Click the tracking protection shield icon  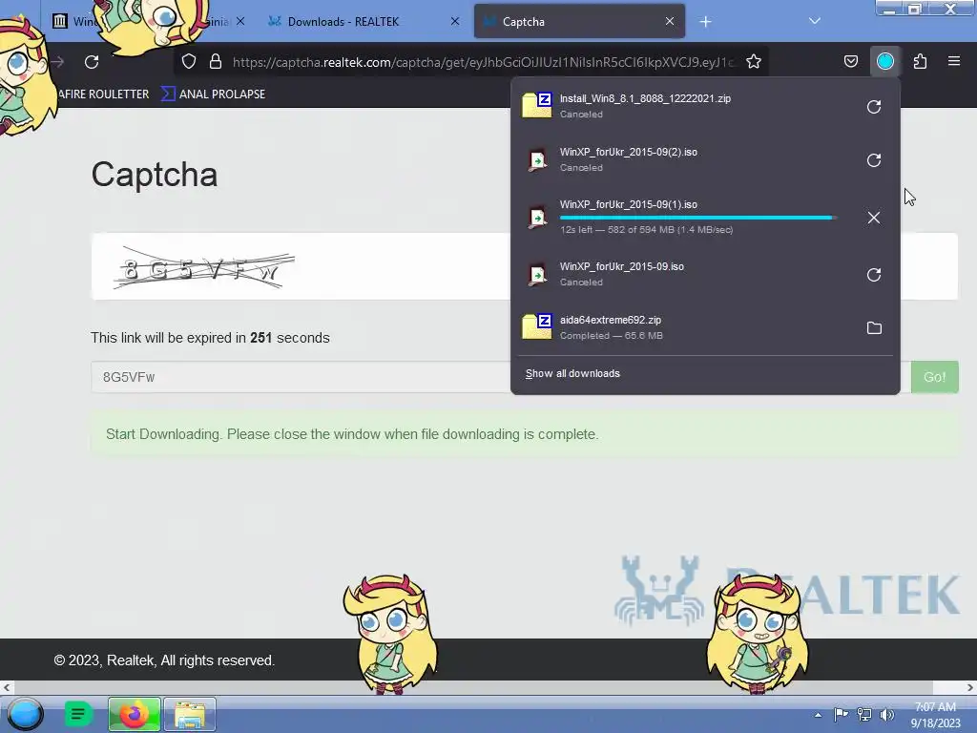[189, 61]
